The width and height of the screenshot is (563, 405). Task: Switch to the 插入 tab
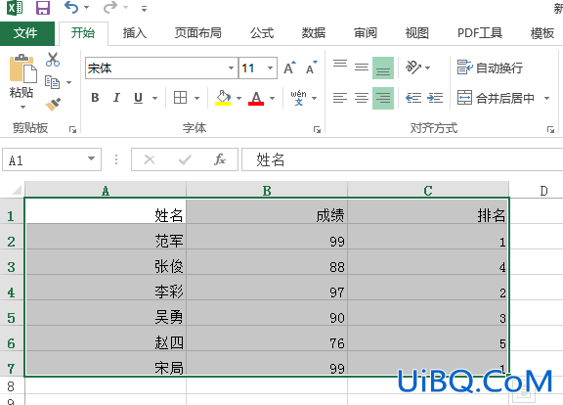[135, 33]
